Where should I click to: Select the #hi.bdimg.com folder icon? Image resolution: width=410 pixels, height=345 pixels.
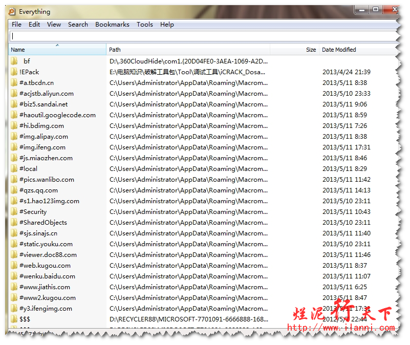tap(14, 125)
